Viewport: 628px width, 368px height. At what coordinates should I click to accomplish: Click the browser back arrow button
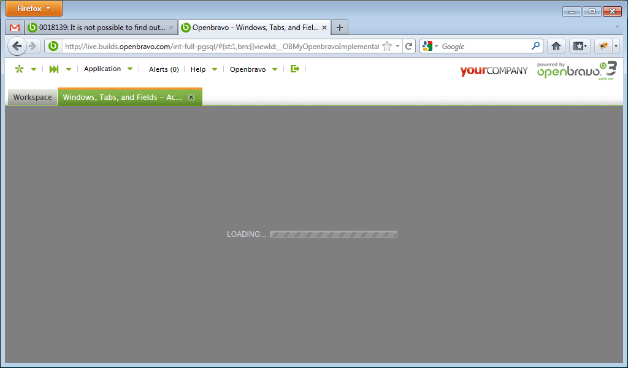point(17,46)
